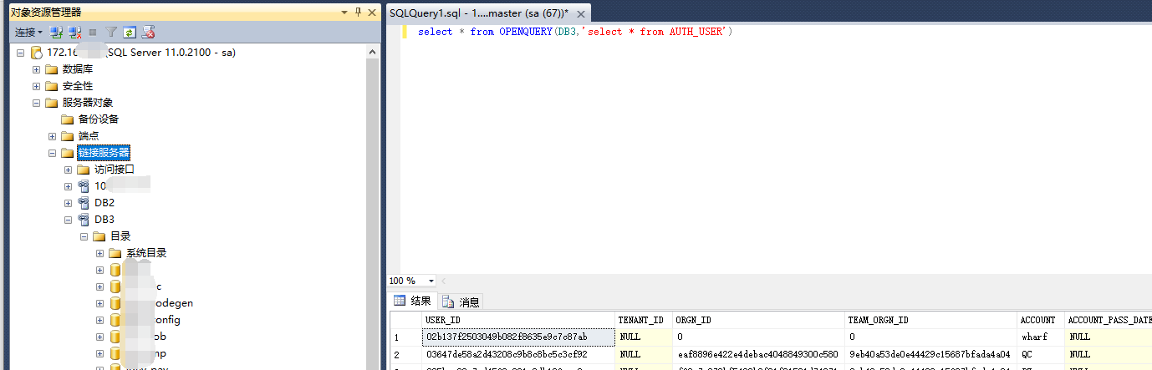The width and height of the screenshot is (1152, 370).
Task: Toggle the auto-hide pin of Object Explorer
Action: tap(358, 12)
